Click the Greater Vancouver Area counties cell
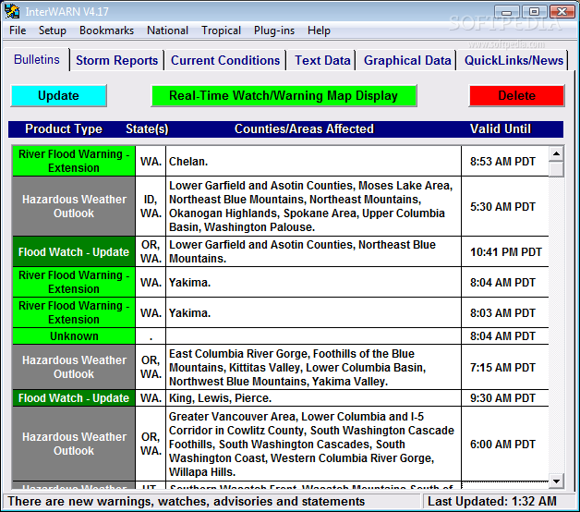Viewport: 580px width, 512px height. point(314,444)
